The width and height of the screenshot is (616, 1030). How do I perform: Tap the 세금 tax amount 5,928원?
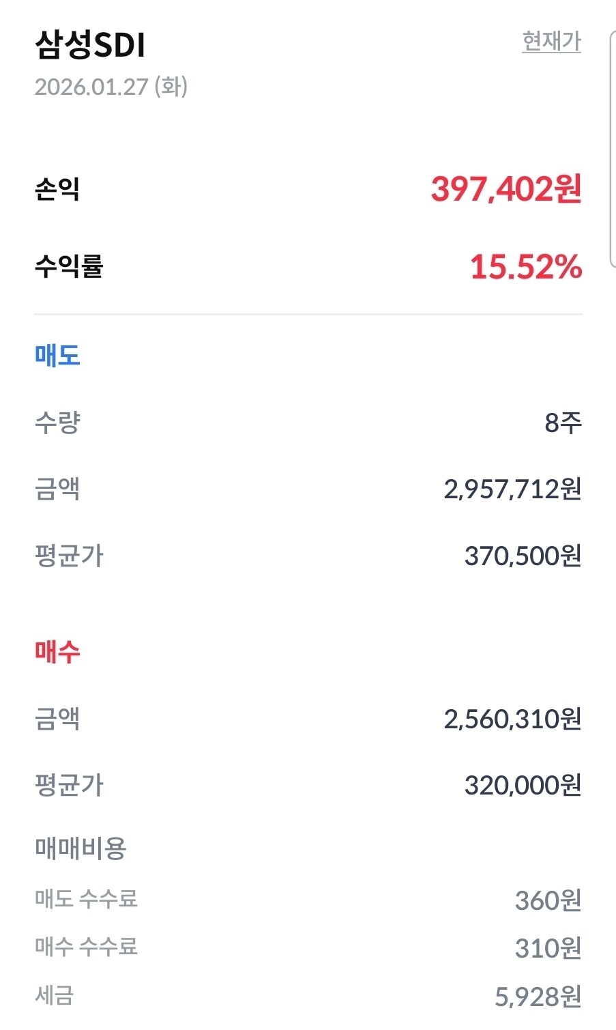point(538,997)
